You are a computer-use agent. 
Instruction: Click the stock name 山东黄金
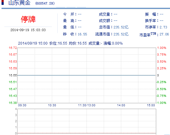point(19,2)
